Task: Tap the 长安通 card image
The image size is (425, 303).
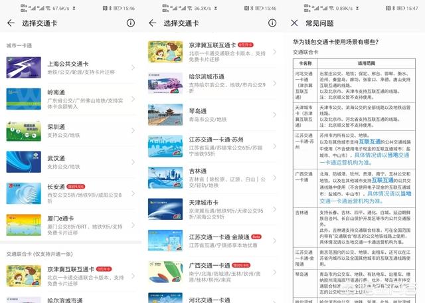Action: [x=24, y=193]
